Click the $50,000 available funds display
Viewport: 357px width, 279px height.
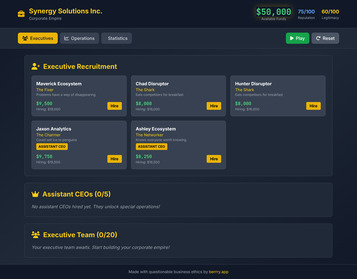[274, 12]
